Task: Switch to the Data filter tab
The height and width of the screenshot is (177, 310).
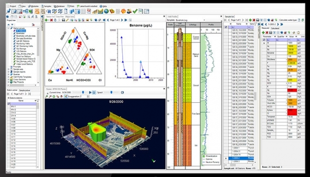Action: (60, 17)
